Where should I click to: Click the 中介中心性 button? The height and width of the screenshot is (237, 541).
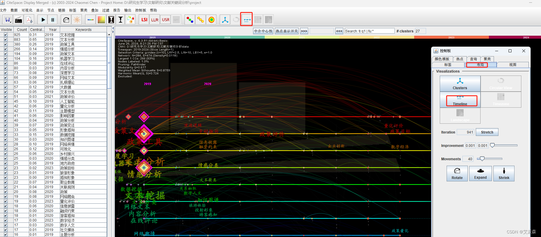(263, 31)
